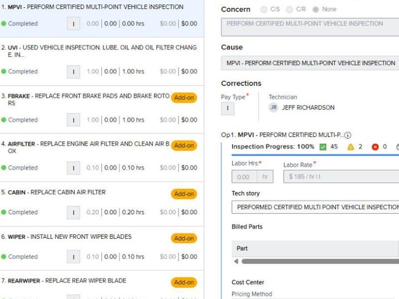The image size is (399, 299).
Task: Click the horizontal scrollbar below Billed Parts
Action: [x=319, y=261]
